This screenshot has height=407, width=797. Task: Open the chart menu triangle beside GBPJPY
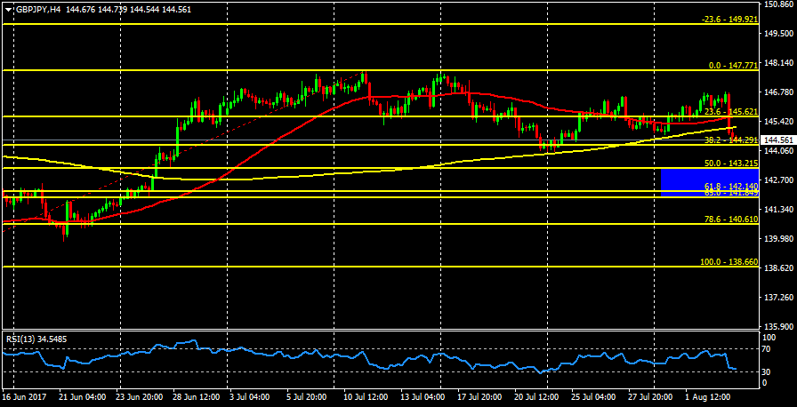[x=8, y=9]
